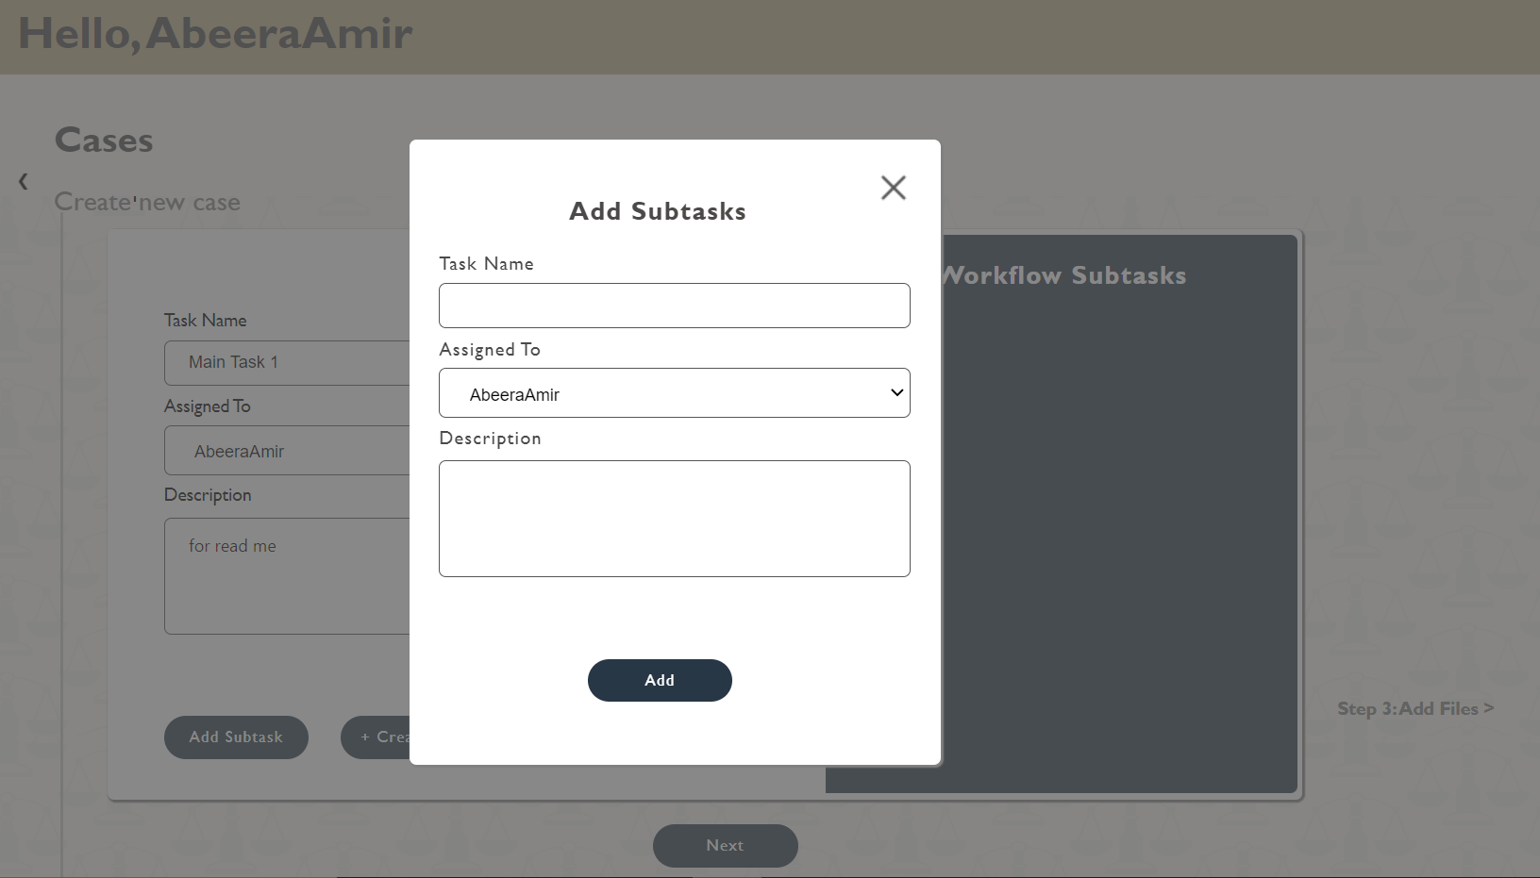Click the Add button to save the subtask

coord(660,680)
